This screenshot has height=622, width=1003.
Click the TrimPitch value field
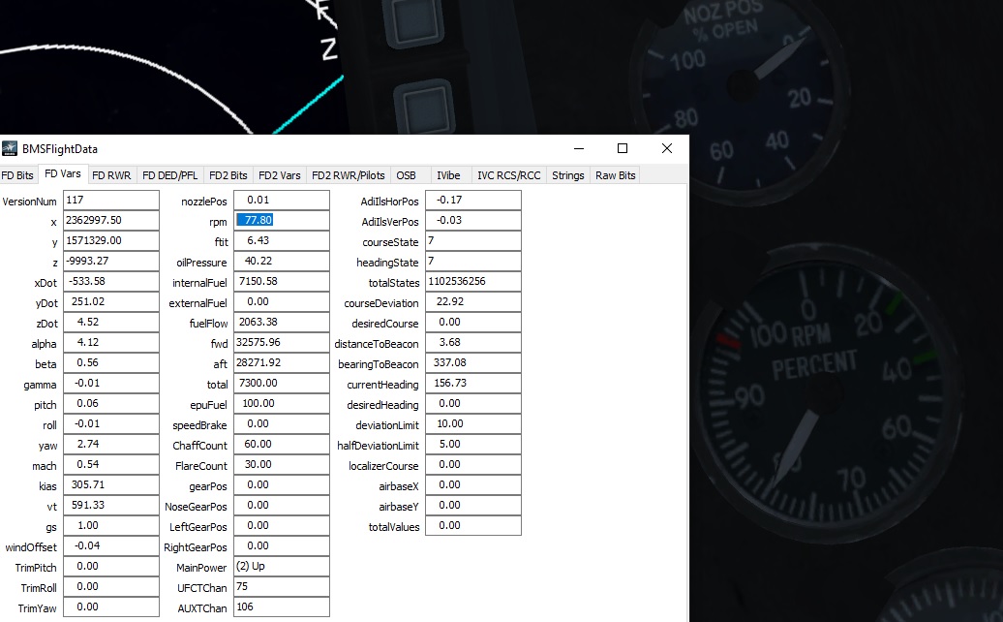pyautogui.click(x=111, y=567)
